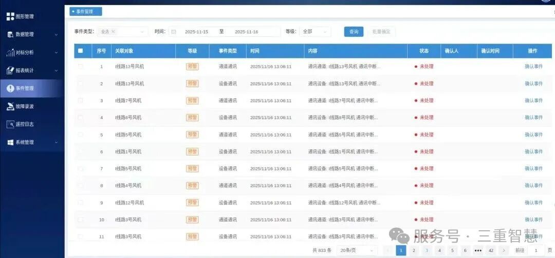Click the 报表统计 edit icon
555x258 pixels.
[x=10, y=70]
